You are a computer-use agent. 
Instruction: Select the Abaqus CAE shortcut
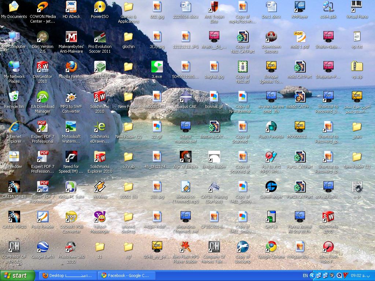click(x=185, y=97)
